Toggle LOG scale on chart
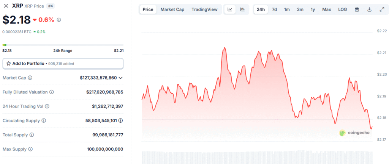Screen dimensions: 389x164 [x=343, y=9]
